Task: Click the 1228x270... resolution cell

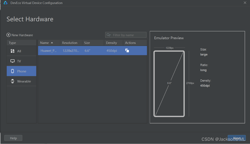Action: 71,51
